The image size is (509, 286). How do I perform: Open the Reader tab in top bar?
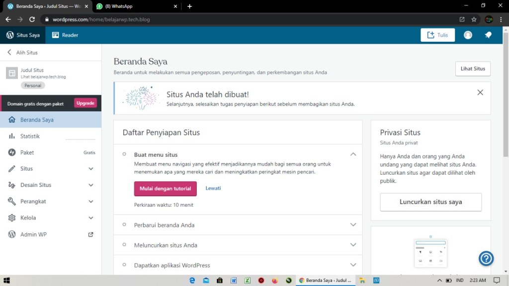click(x=65, y=35)
